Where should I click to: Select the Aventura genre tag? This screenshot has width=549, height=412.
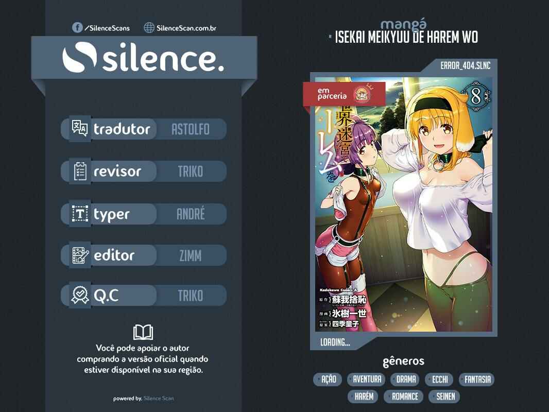pos(367,380)
